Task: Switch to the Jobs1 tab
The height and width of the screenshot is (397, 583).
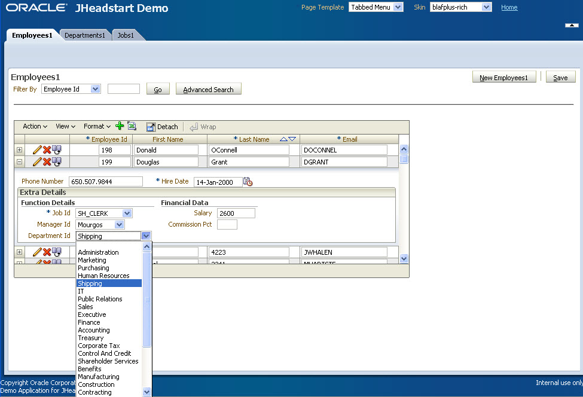Action: (x=126, y=35)
